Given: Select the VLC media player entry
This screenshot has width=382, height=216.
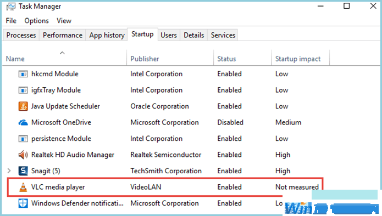Looking at the screenshot, I should point(58,187).
